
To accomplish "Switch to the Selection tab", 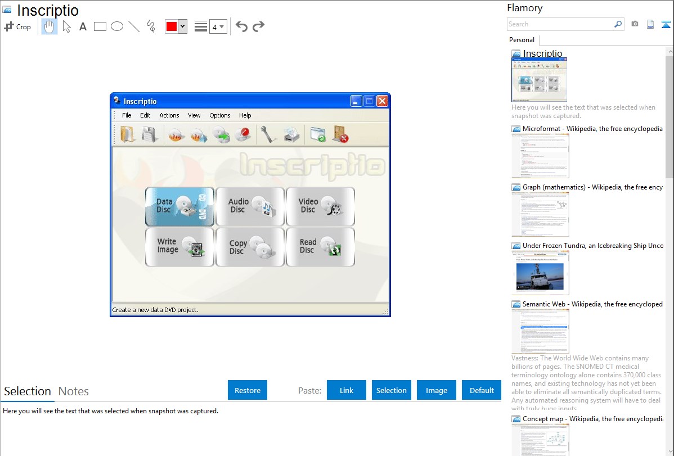I will point(28,391).
